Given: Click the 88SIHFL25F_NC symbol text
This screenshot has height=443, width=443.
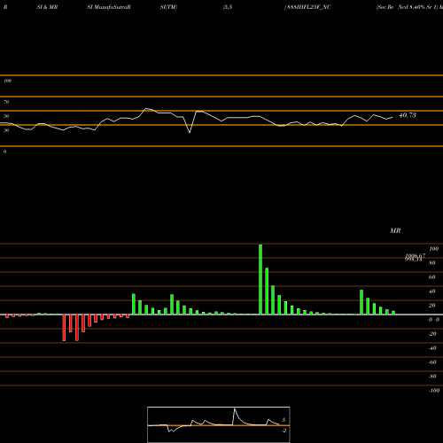Looking at the screenshot, I should (x=309, y=7).
